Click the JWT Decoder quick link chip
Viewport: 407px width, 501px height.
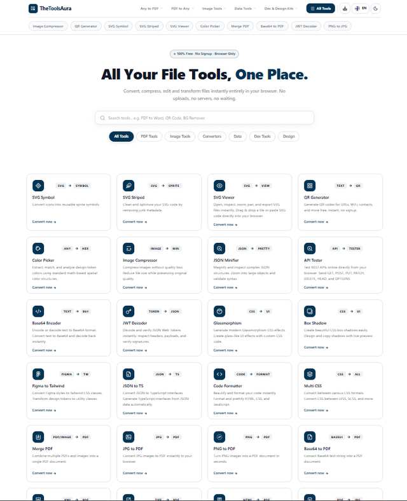306,26
